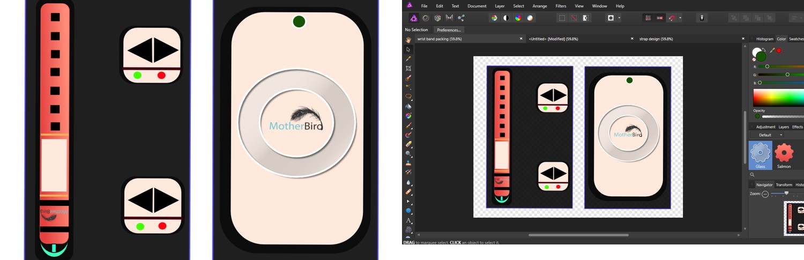Open the Arrange menu
The width and height of the screenshot is (804, 260).
coord(540,6)
